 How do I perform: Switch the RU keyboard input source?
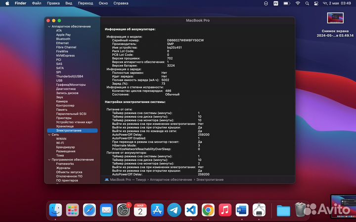point(276,3)
